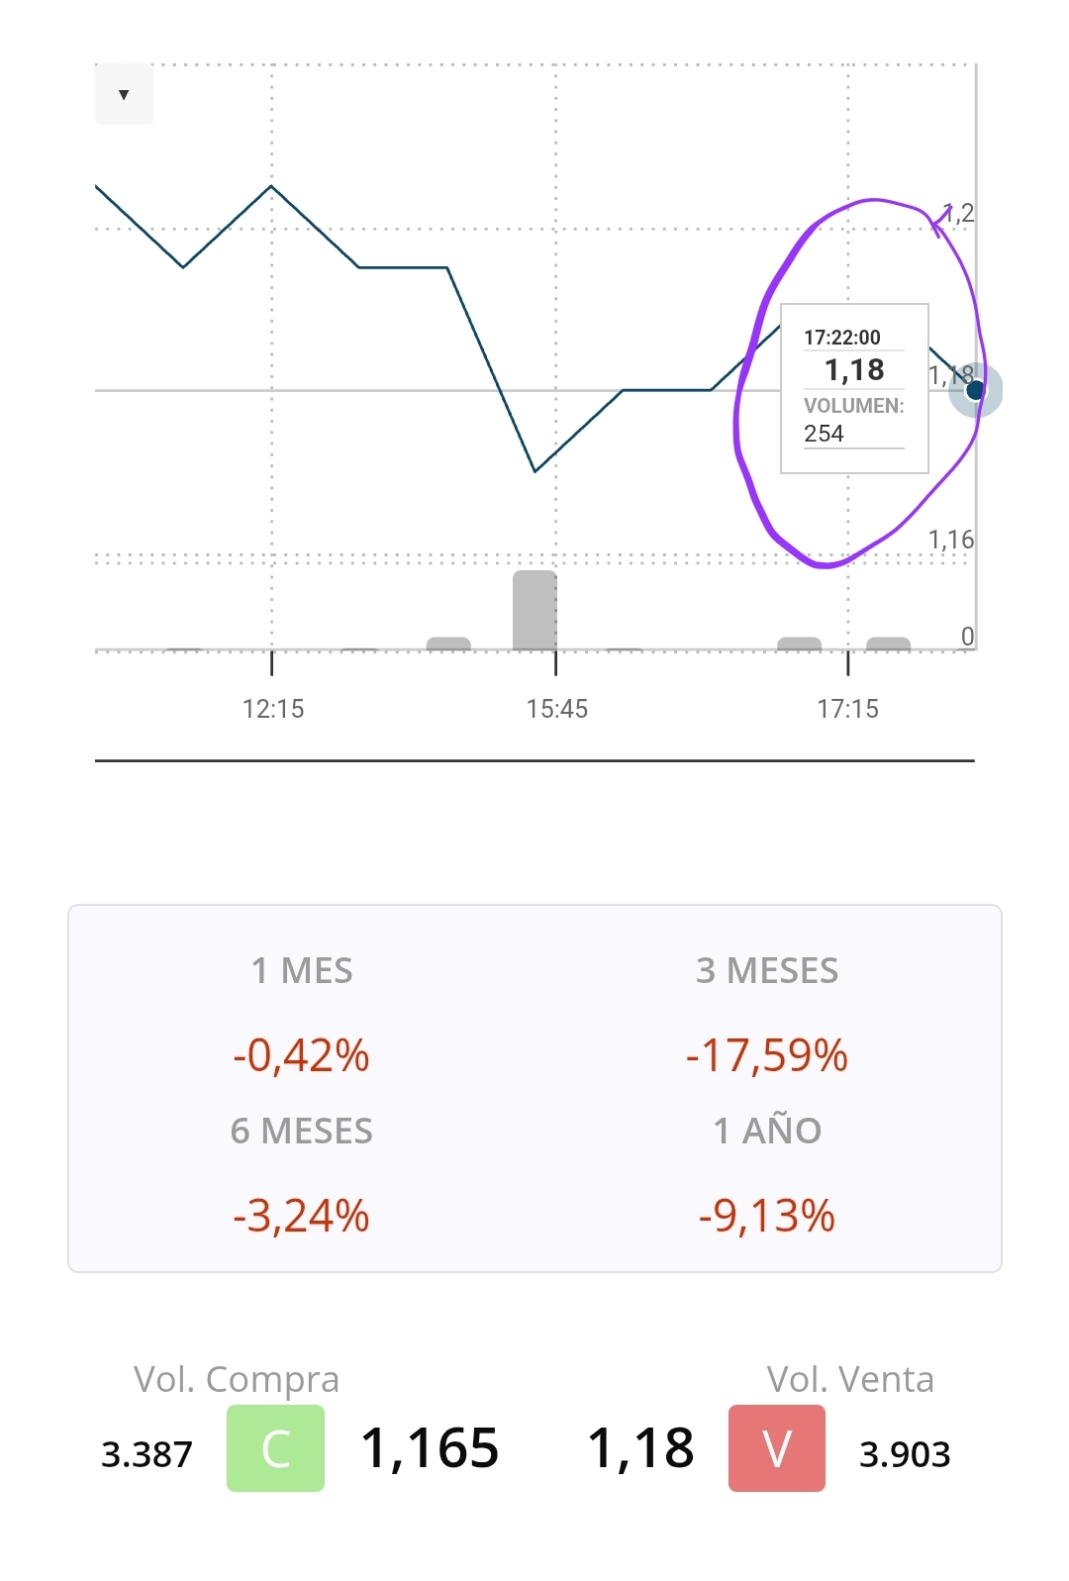This screenshot has width=1069, height=1581.
Task: Select the 6 MESES performance label
Action: 302,1131
